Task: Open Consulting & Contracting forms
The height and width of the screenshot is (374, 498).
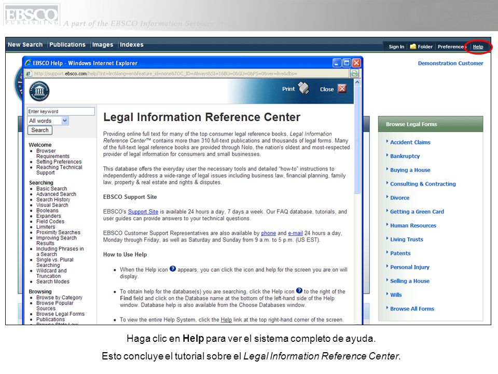Action: (x=423, y=184)
